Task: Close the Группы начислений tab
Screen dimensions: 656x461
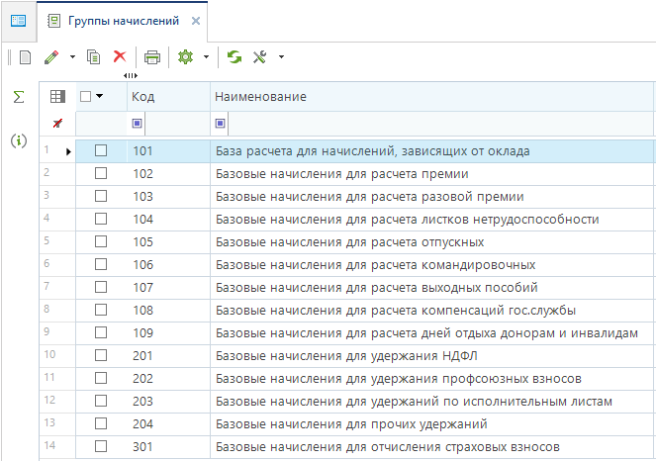Action: (x=195, y=21)
